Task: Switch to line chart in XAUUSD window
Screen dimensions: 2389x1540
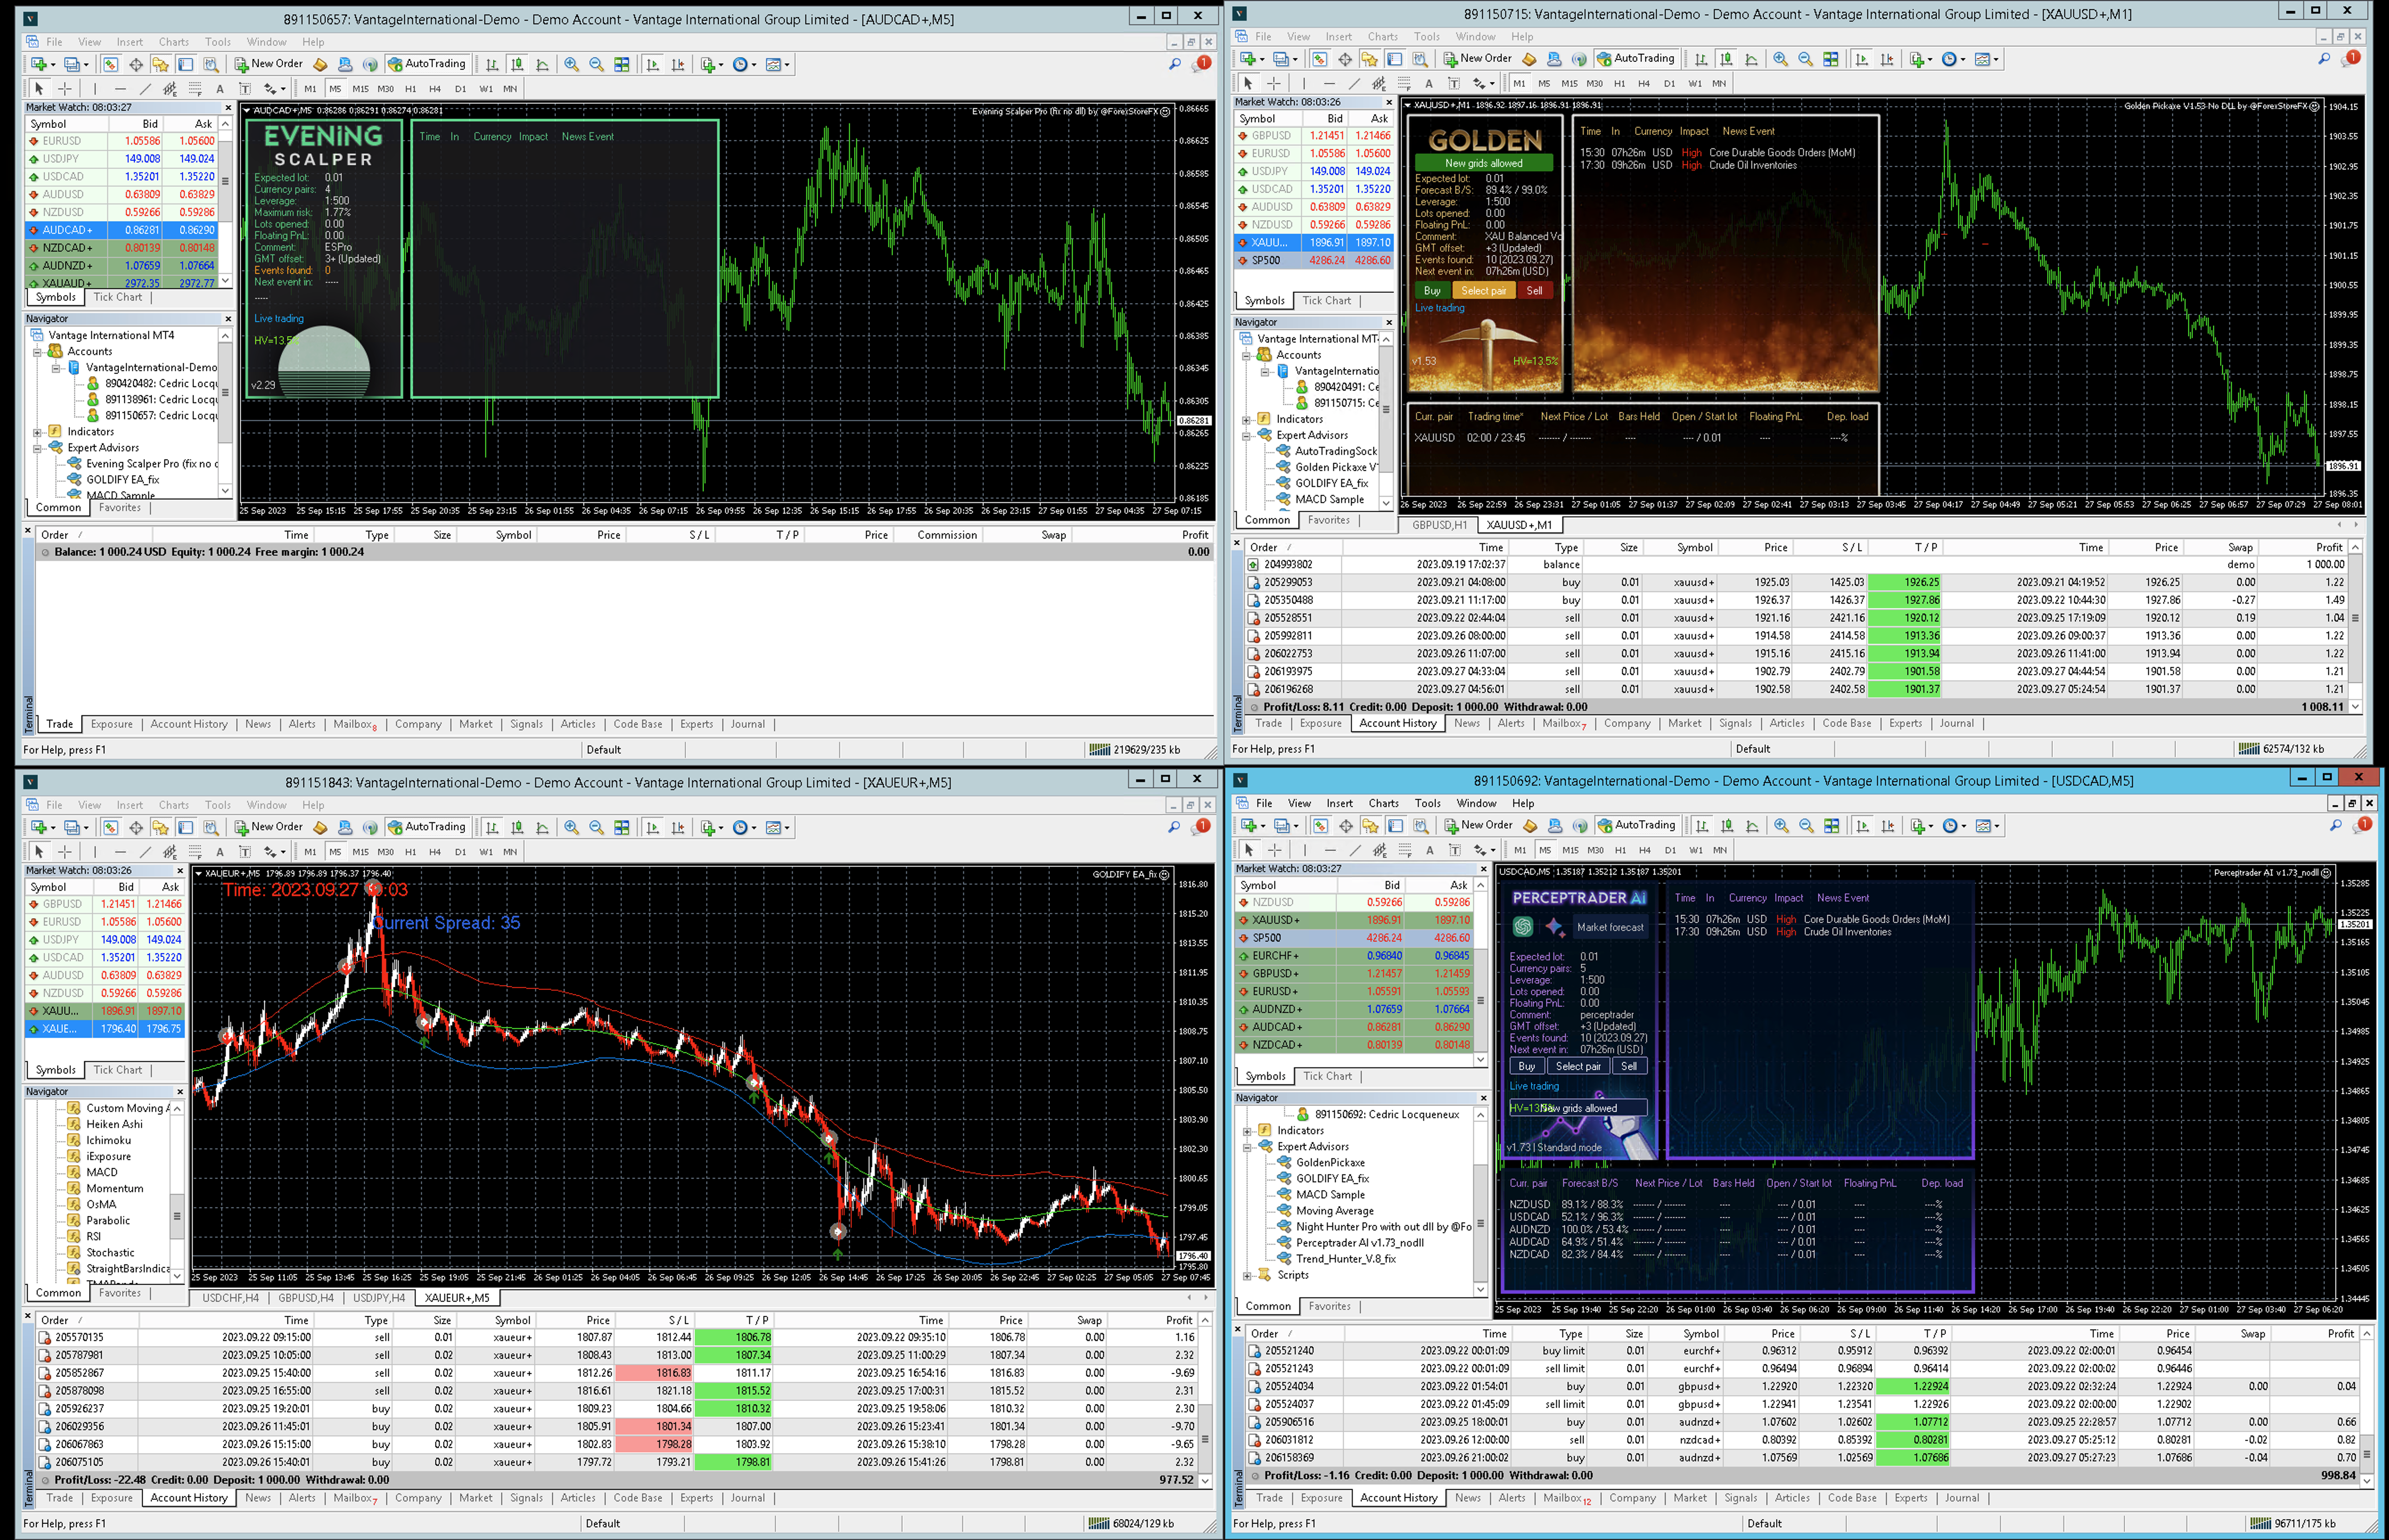Action: pos(1751,59)
